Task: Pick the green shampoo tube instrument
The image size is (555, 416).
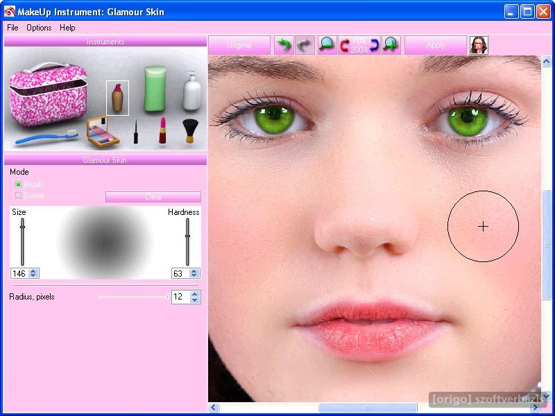Action: click(x=155, y=89)
